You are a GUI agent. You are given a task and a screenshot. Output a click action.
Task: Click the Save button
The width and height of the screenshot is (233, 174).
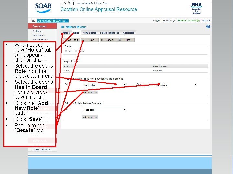coord(90,40)
